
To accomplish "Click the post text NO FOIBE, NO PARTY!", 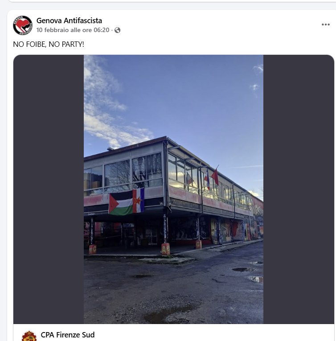I will click(49, 44).
